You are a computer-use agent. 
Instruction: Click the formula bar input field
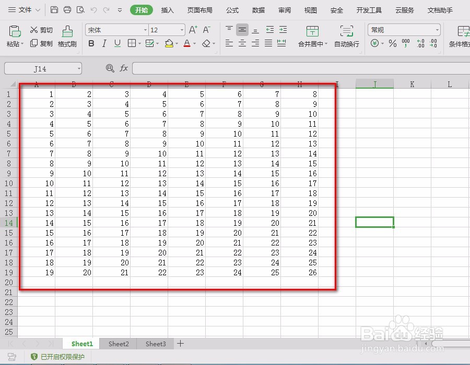301,68
